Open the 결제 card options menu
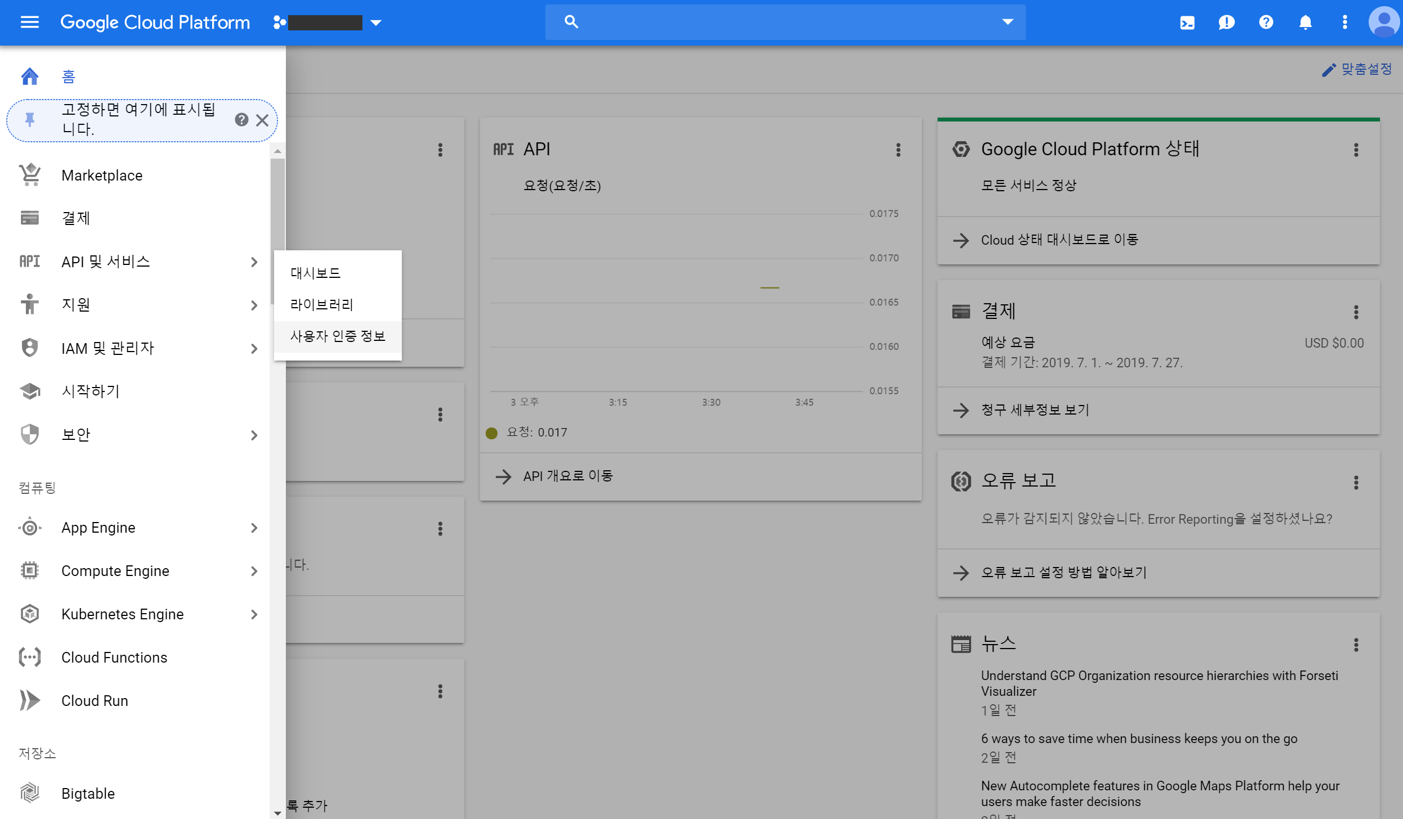 [x=1356, y=312]
